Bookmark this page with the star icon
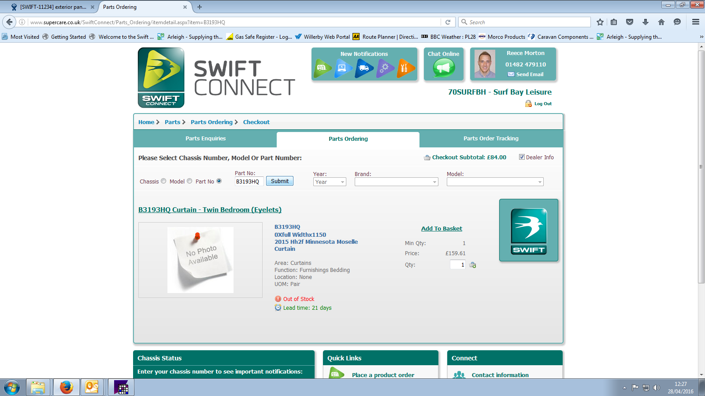 (600, 22)
